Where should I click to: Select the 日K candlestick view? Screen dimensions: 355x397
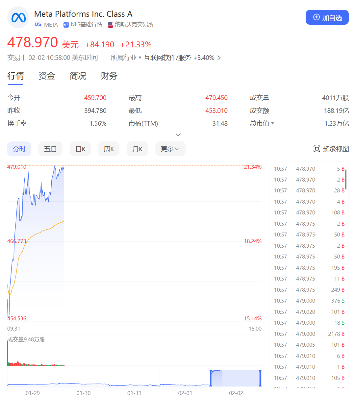click(80, 149)
